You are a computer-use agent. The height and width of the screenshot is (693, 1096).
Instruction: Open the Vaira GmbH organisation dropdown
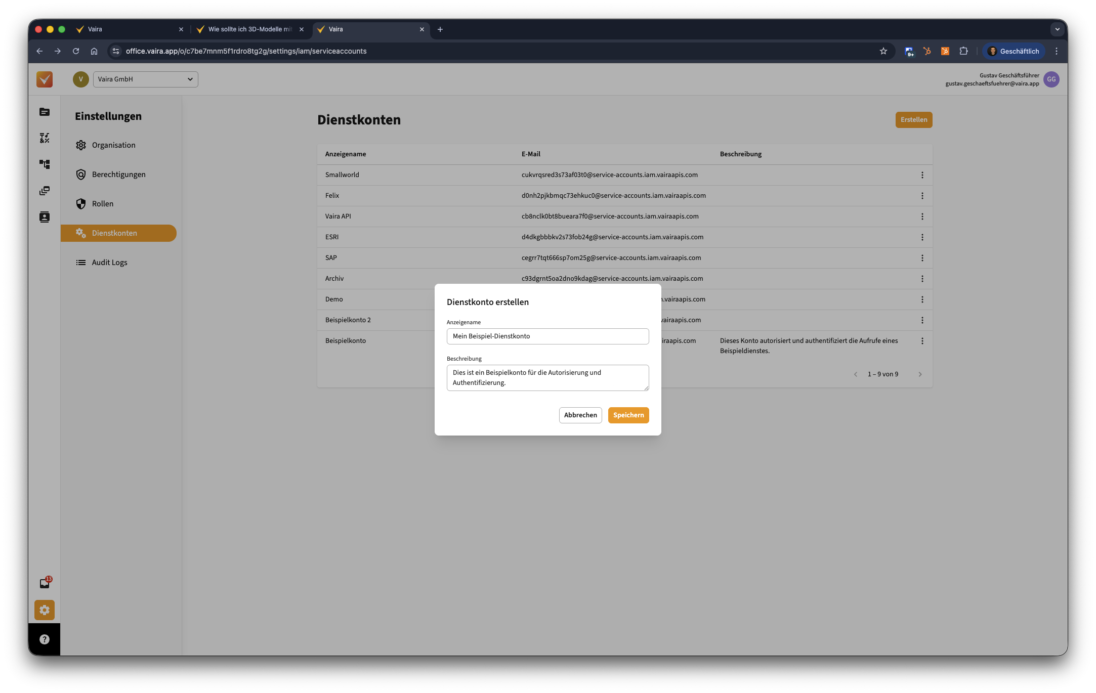pyautogui.click(x=145, y=79)
